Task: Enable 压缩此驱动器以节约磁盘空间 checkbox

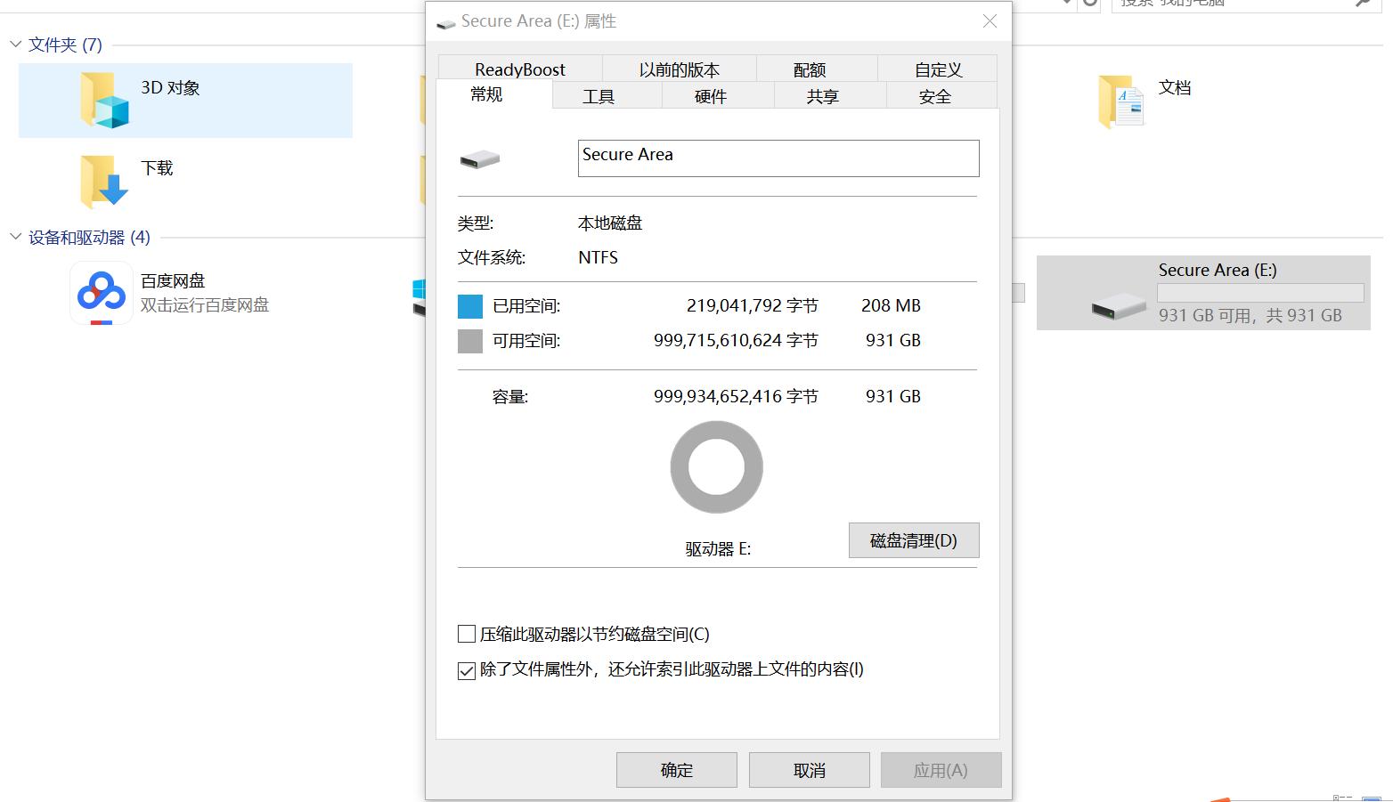Action: tap(466, 634)
